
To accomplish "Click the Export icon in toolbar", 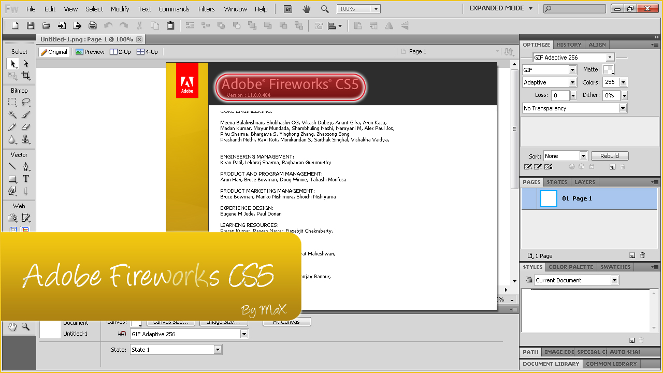I will click(77, 25).
